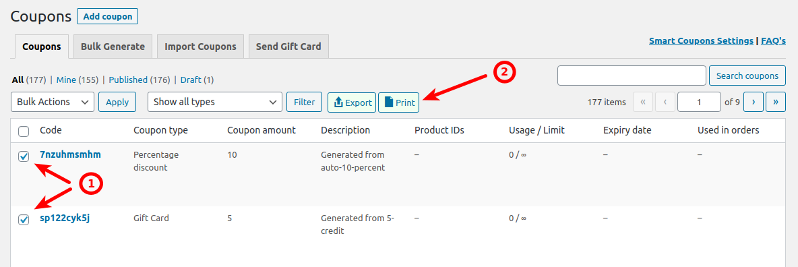798x267 pixels.
Task: Open the Smart Coupons Settings link
Action: 702,40
